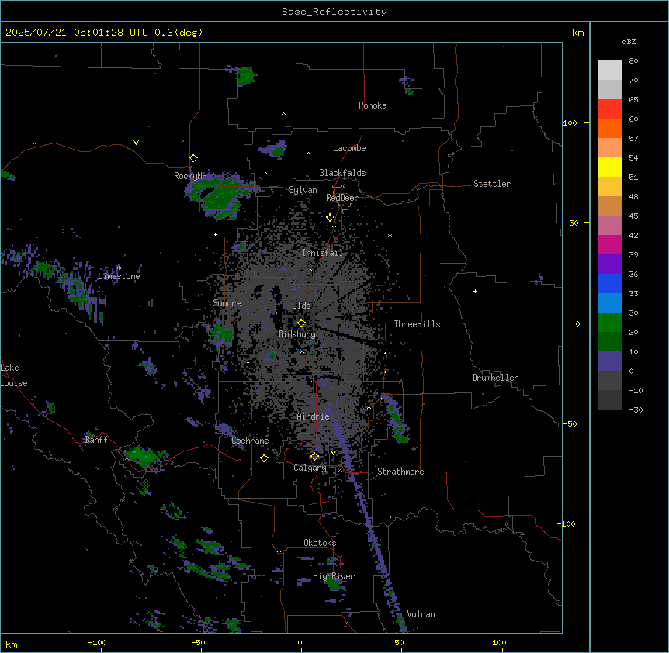Click the Blackfalds label on the map
Image resolution: width=669 pixels, height=653 pixels.
point(342,173)
